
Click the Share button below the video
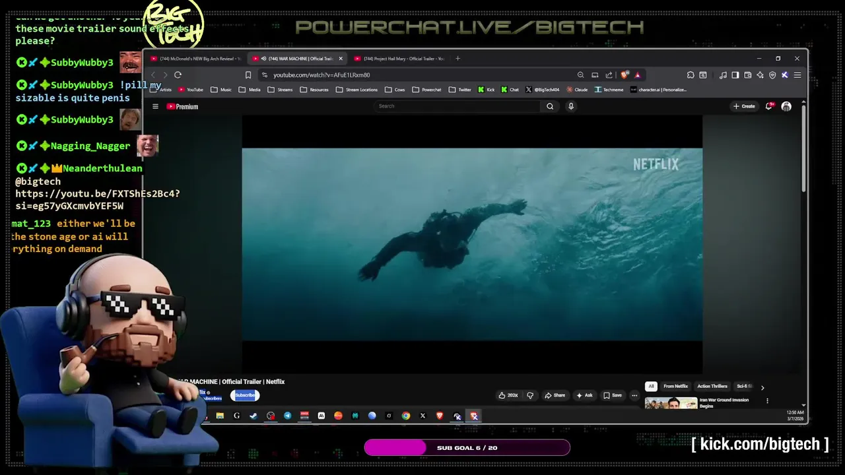(555, 395)
